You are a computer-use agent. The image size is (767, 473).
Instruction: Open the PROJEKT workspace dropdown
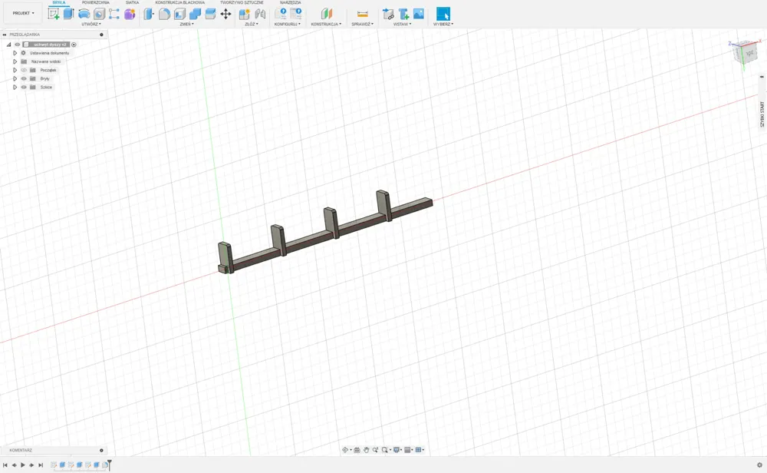pyautogui.click(x=24, y=13)
